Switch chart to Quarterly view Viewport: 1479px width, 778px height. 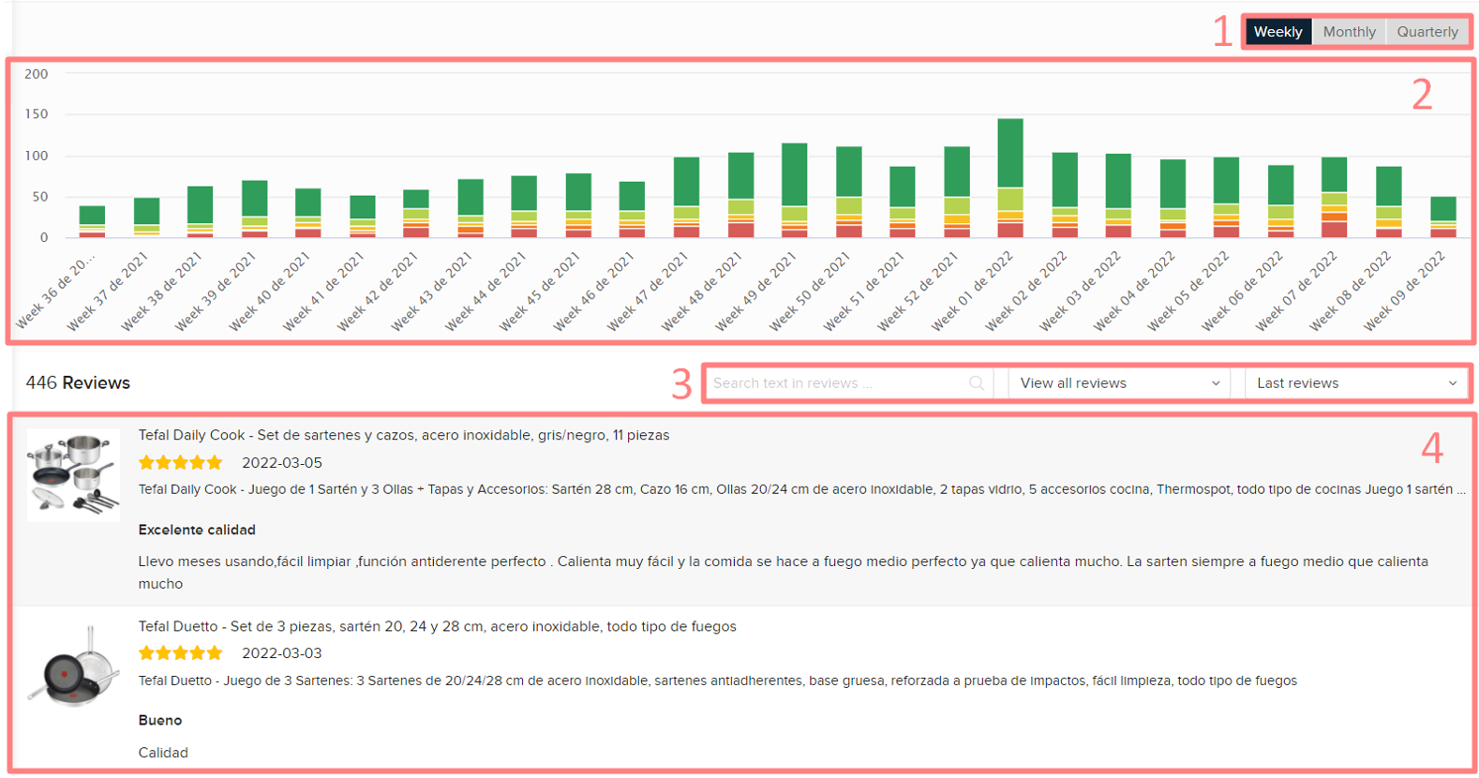point(1427,32)
